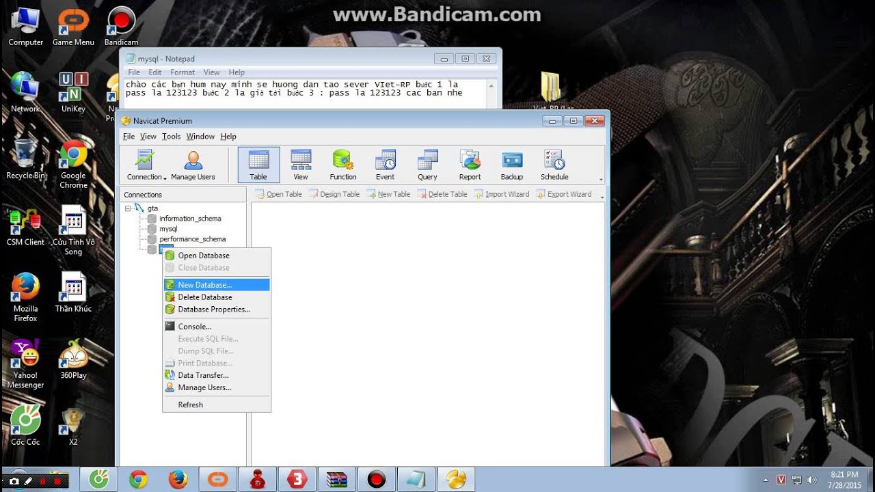The height and width of the screenshot is (492, 875).
Task: Open the Mozilla Firefox desktop shortcut
Action: pyautogui.click(x=25, y=297)
